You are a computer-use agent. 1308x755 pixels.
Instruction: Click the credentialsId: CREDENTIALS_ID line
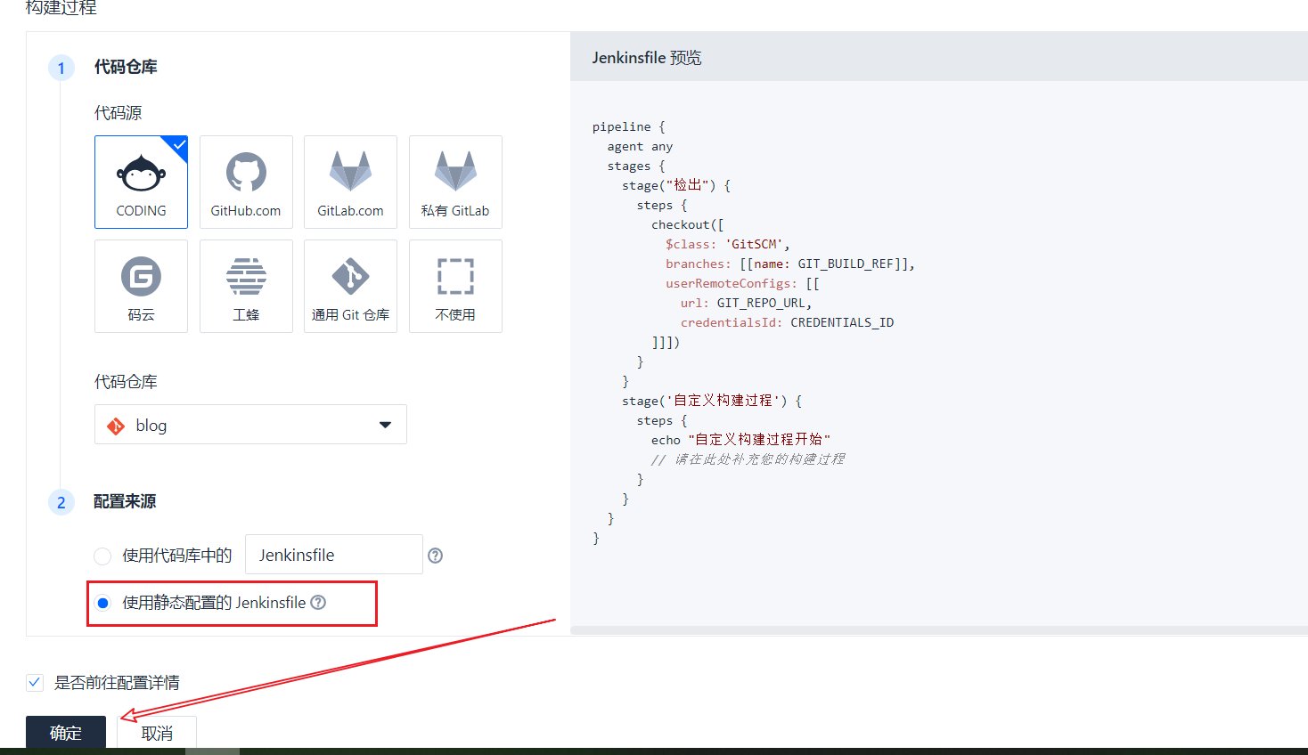point(787,322)
